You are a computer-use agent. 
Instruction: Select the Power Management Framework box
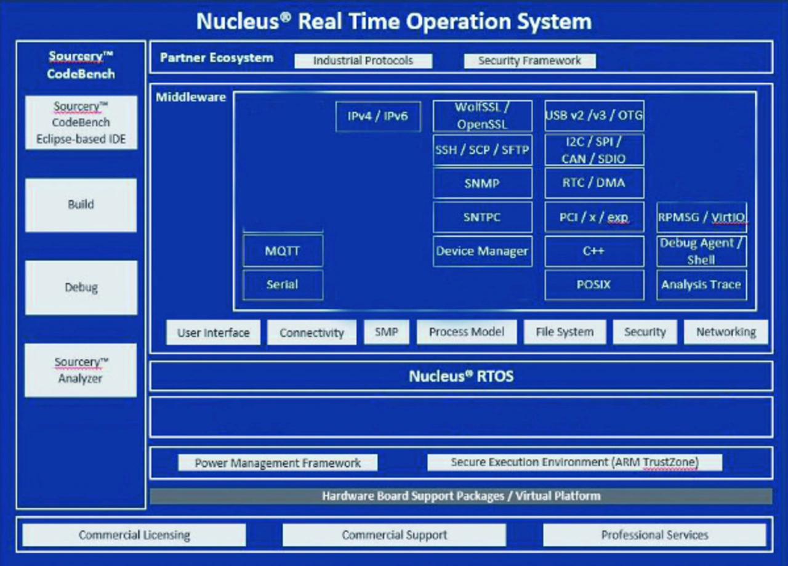278,463
